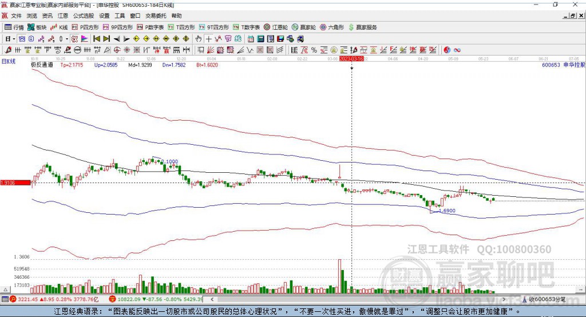Screen dimensions: 586x317
Task: Click the Up=2.0585 channel value
Action: pyautogui.click(x=106, y=65)
